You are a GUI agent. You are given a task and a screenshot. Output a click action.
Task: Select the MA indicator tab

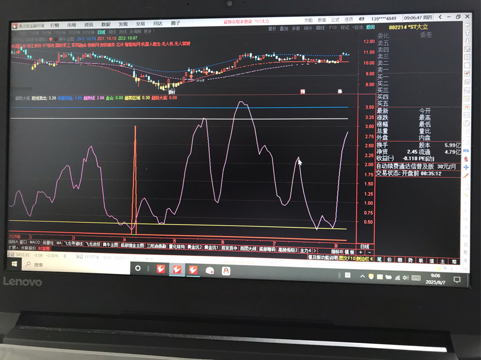point(59,243)
